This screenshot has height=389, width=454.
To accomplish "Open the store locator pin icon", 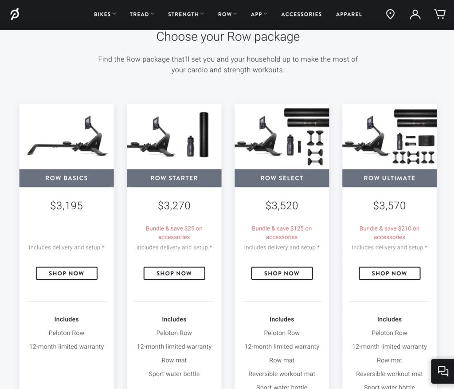I will click(390, 14).
